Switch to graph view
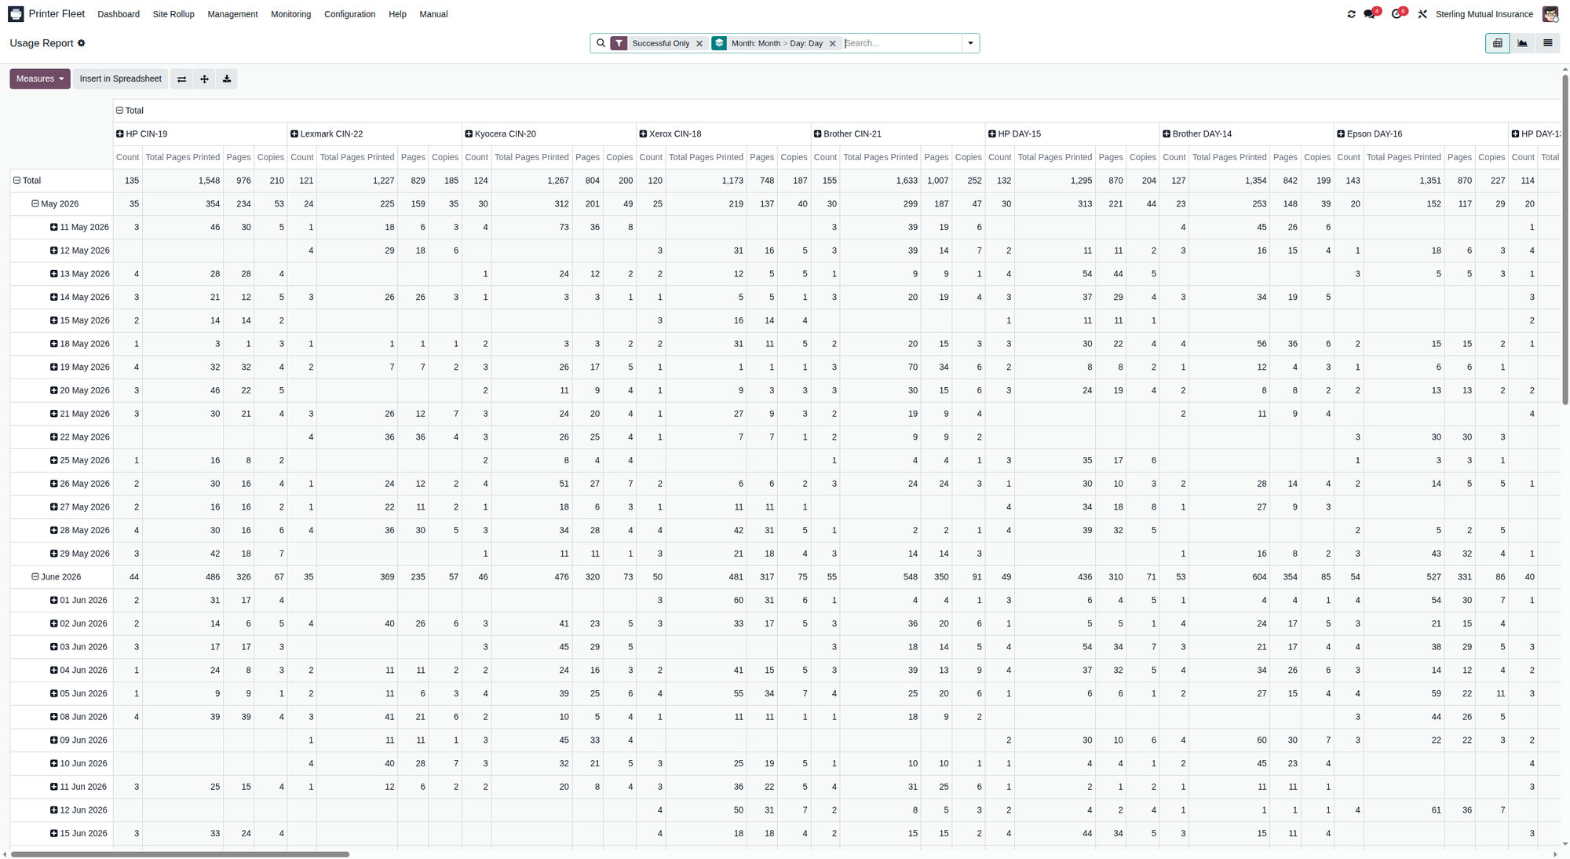The height and width of the screenshot is (859, 1570). pos(1523,43)
